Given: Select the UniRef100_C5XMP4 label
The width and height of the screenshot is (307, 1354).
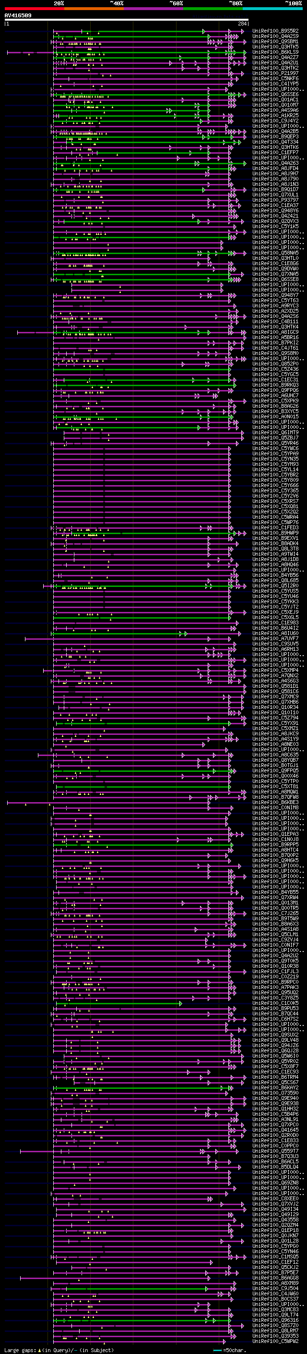Looking at the screenshot, I should coord(275,670).
